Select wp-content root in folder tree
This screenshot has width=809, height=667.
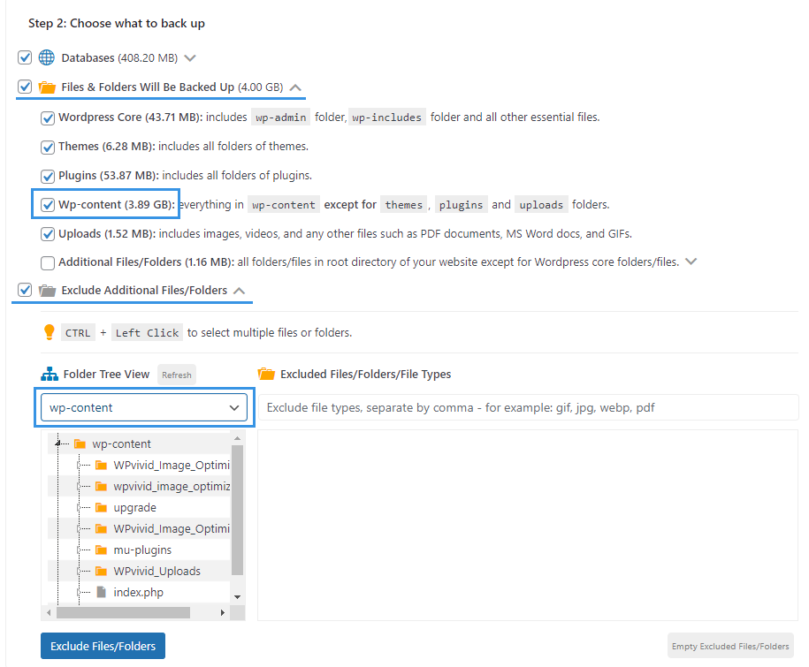pos(121,443)
